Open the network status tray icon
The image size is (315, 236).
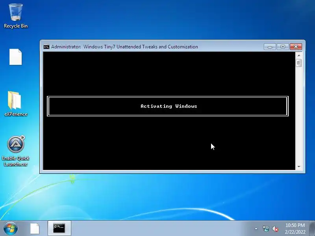pyautogui.click(x=265, y=229)
